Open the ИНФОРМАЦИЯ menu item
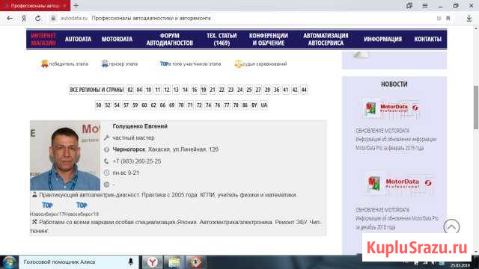 pyautogui.click(x=382, y=39)
